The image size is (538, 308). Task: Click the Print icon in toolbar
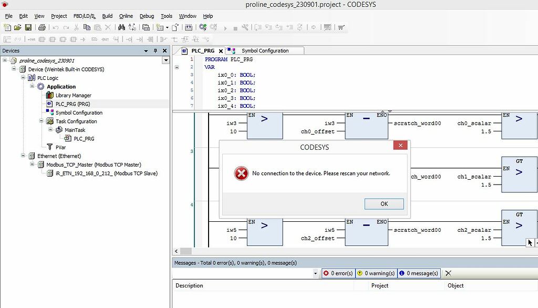[41, 27]
